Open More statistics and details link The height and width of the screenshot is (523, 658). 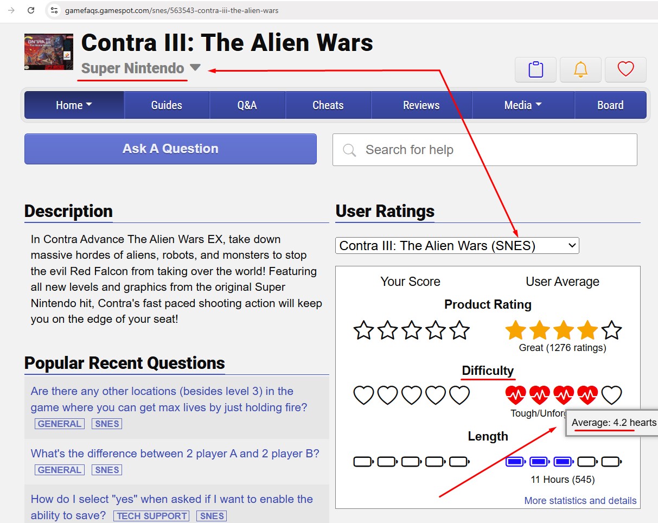click(580, 501)
